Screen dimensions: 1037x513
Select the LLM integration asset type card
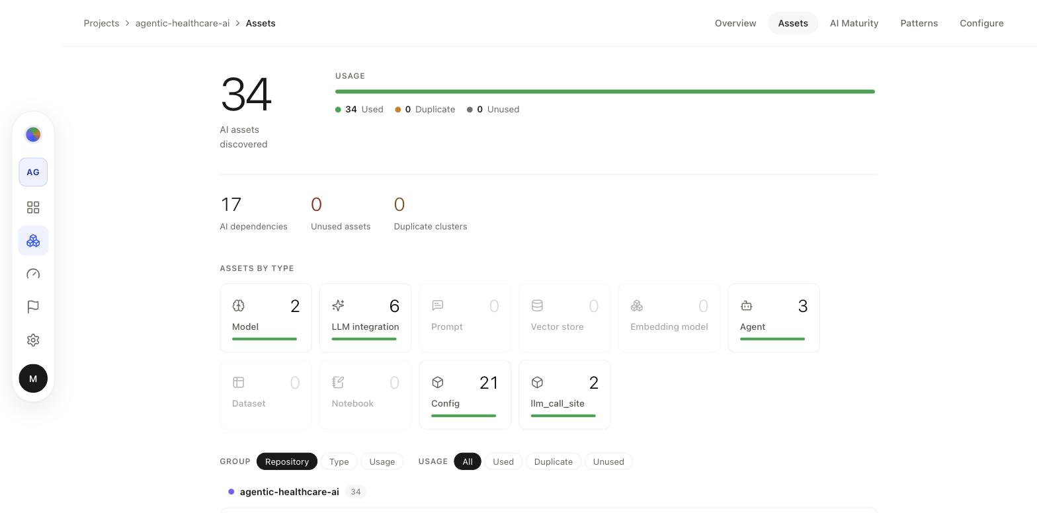(x=366, y=318)
